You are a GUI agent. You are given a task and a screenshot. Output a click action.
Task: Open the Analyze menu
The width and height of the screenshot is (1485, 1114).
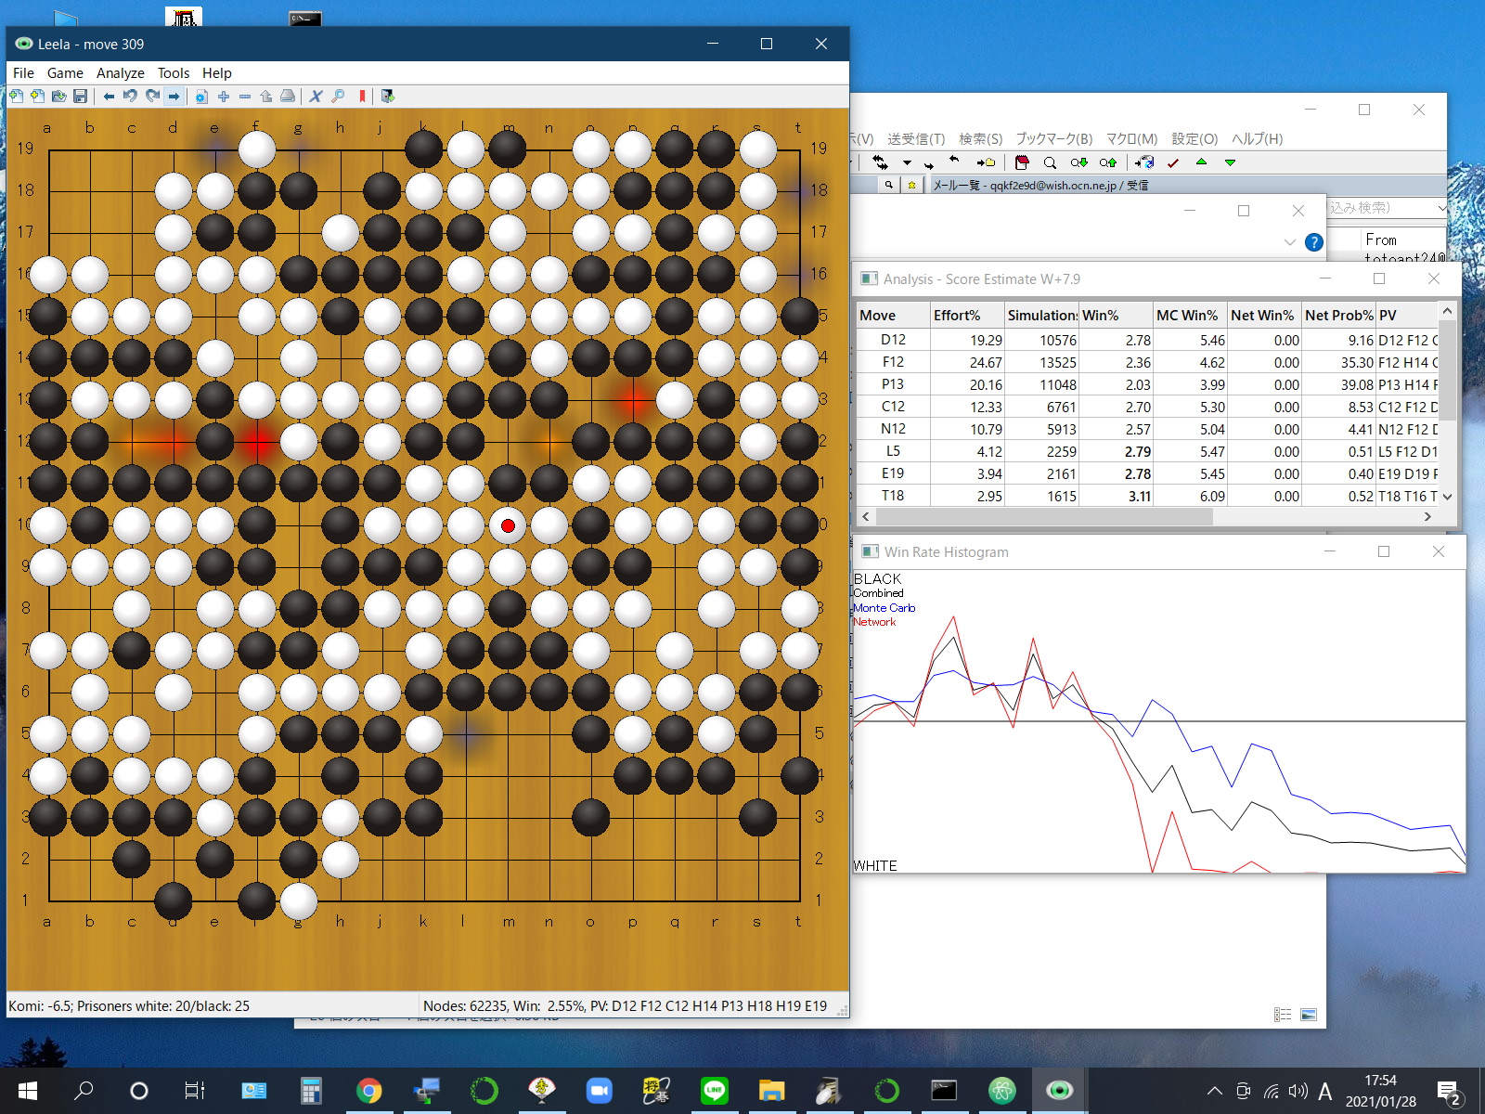(x=120, y=73)
